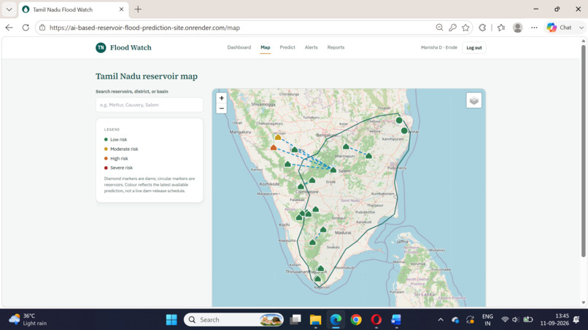The width and height of the screenshot is (588, 330).
Task: Click user name Manisha D - Erode
Action: (438, 47)
